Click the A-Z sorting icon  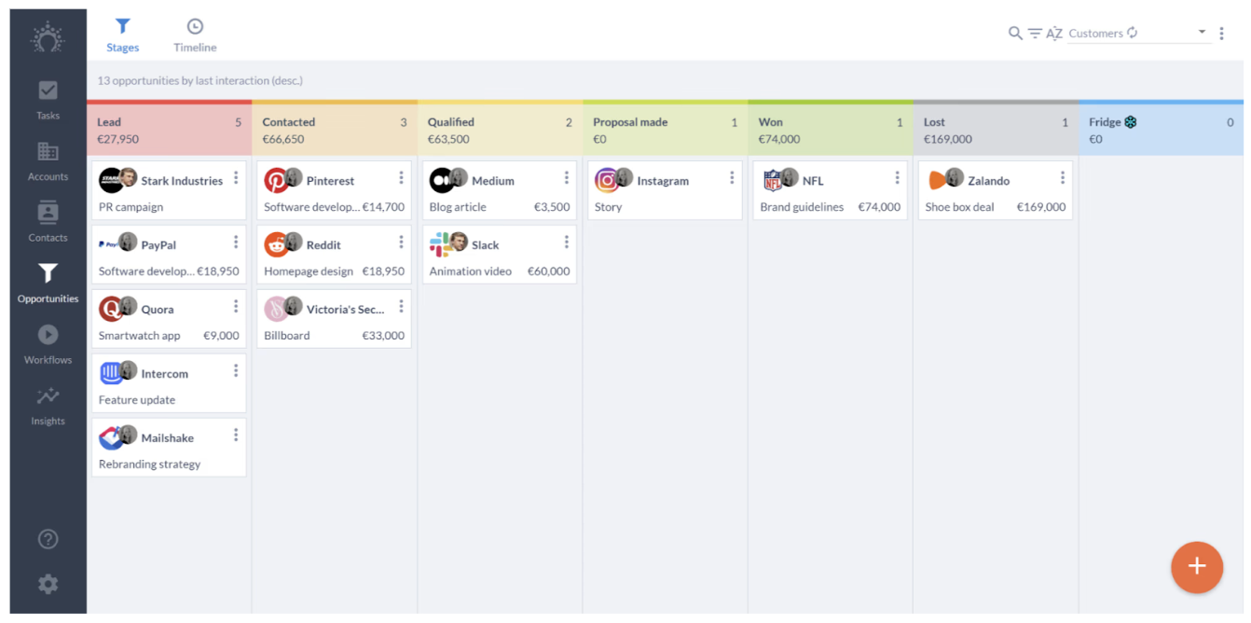pos(1054,33)
